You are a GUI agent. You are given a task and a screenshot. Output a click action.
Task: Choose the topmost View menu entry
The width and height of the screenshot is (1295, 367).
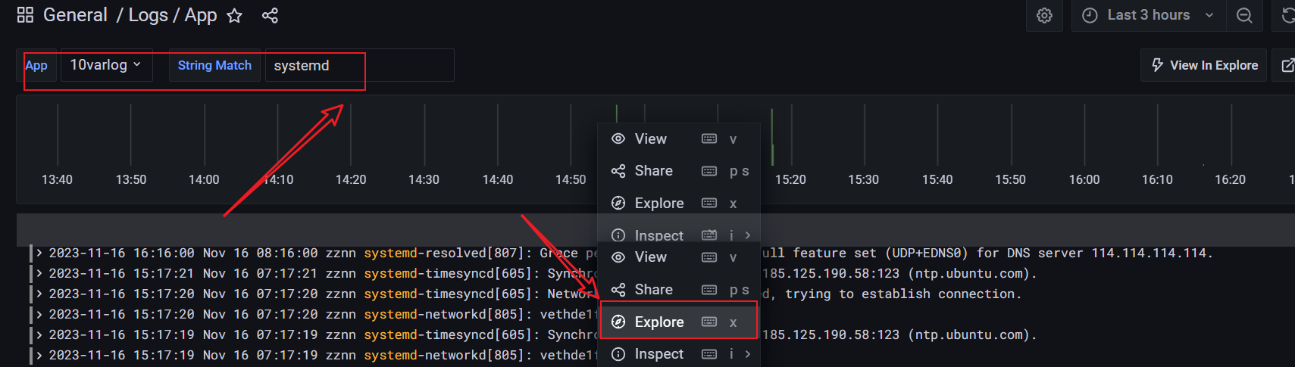click(651, 138)
